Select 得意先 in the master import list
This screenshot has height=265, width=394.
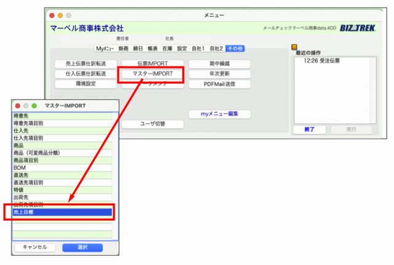[62, 115]
